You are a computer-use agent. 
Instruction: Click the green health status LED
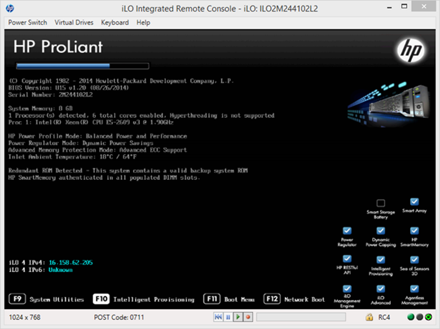411,317
